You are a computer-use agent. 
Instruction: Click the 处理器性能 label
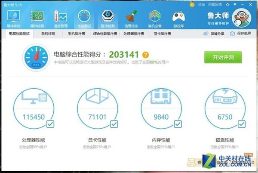(x=34, y=140)
